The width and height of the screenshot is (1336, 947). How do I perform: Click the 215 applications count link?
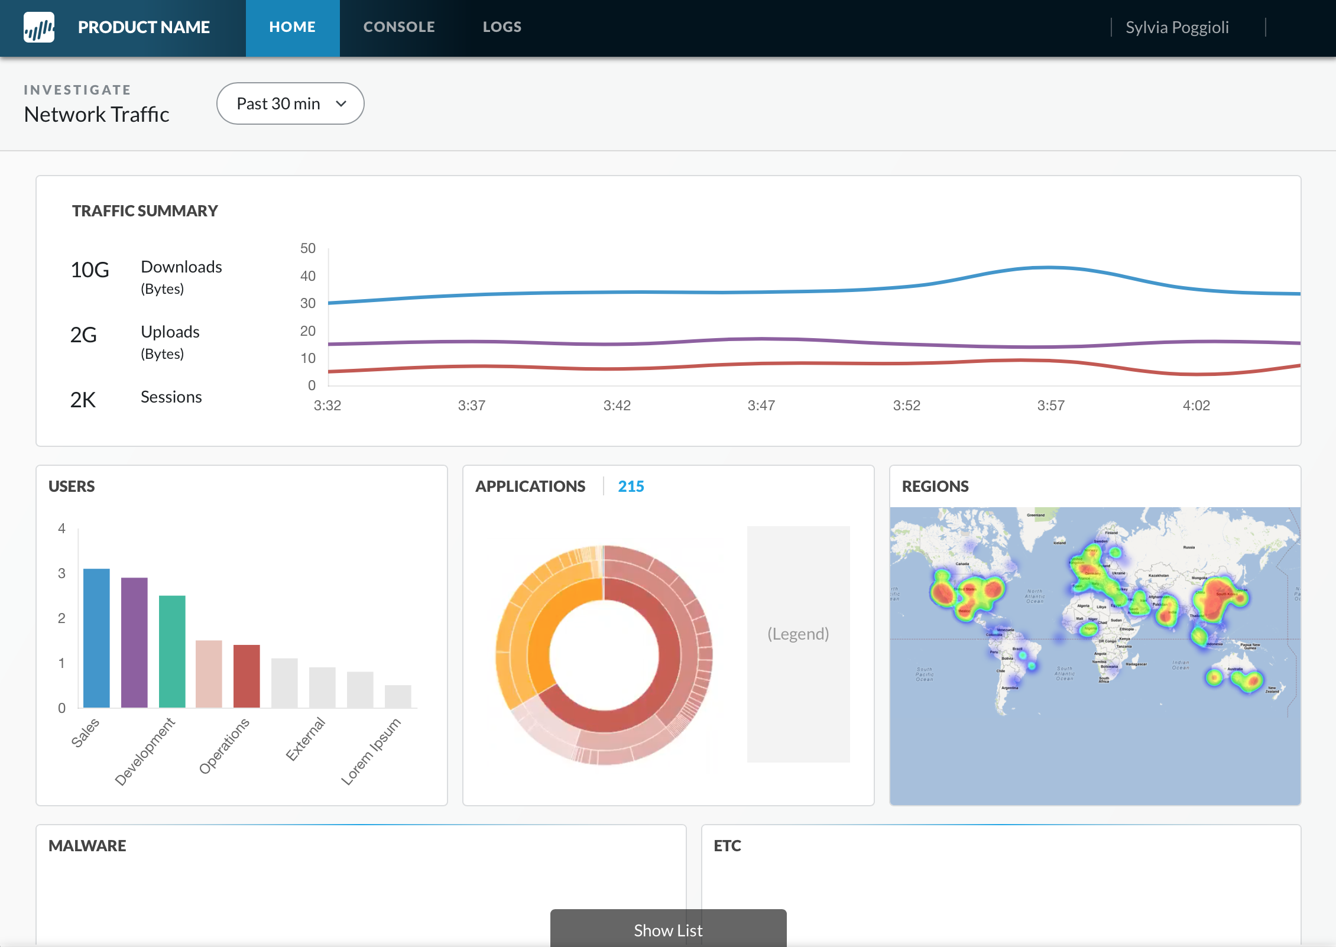click(x=631, y=487)
